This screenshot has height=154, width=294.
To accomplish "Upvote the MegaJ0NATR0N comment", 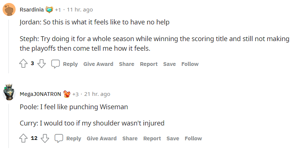I will coord(23,138).
